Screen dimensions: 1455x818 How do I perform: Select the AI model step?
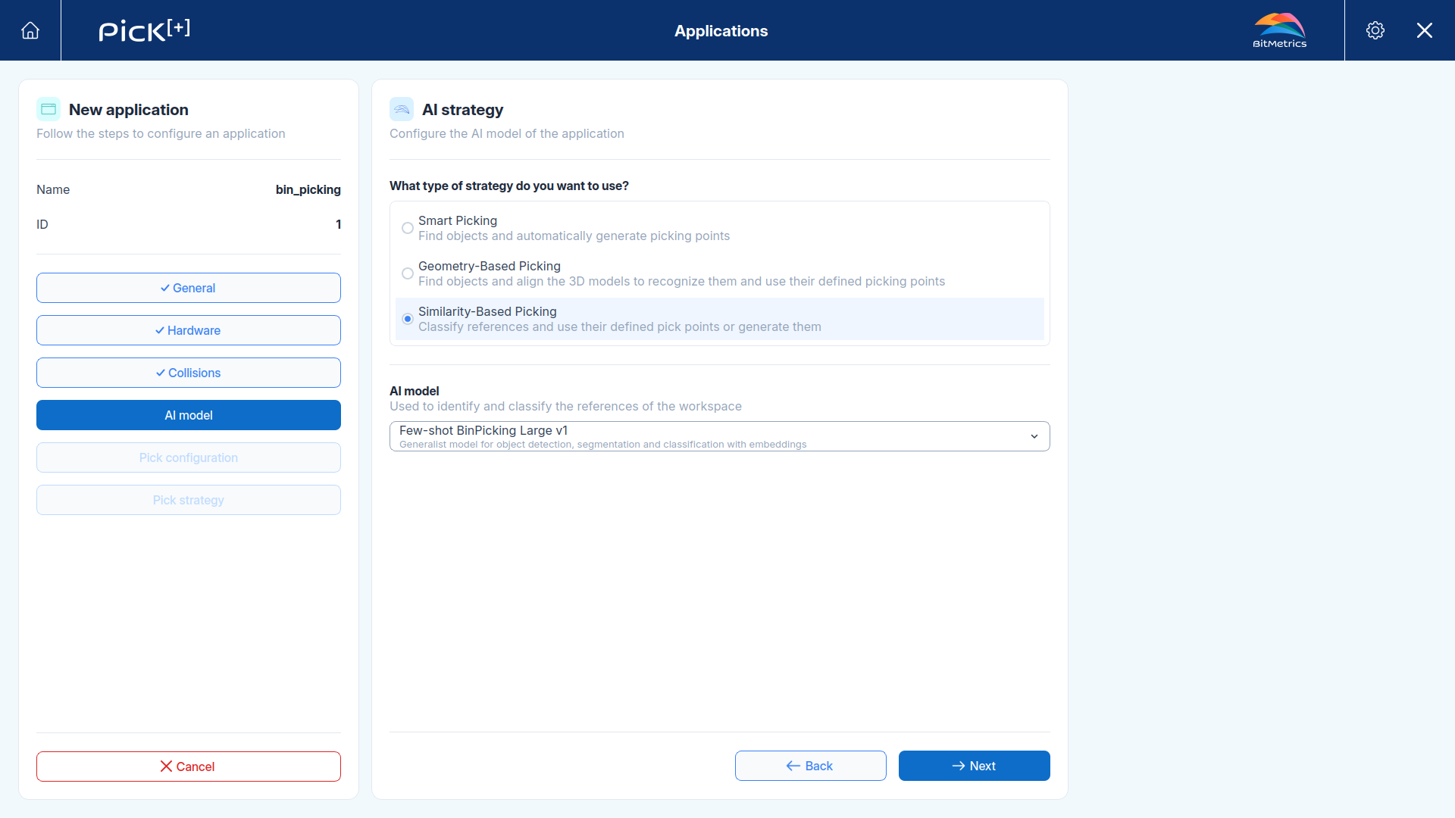coord(189,415)
